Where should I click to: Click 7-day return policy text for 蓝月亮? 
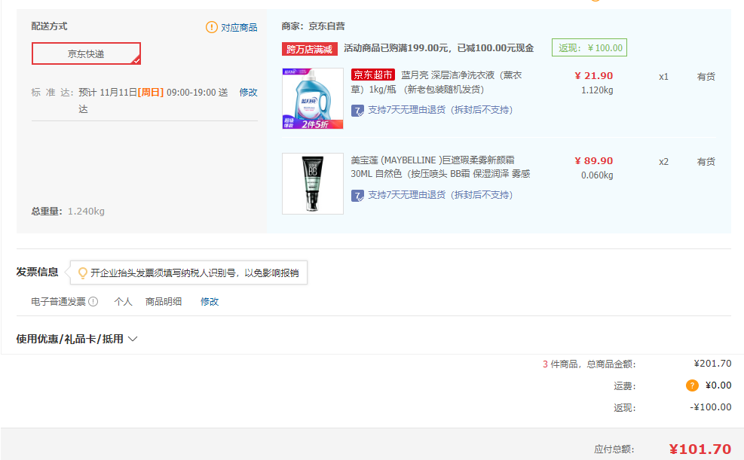(440, 110)
